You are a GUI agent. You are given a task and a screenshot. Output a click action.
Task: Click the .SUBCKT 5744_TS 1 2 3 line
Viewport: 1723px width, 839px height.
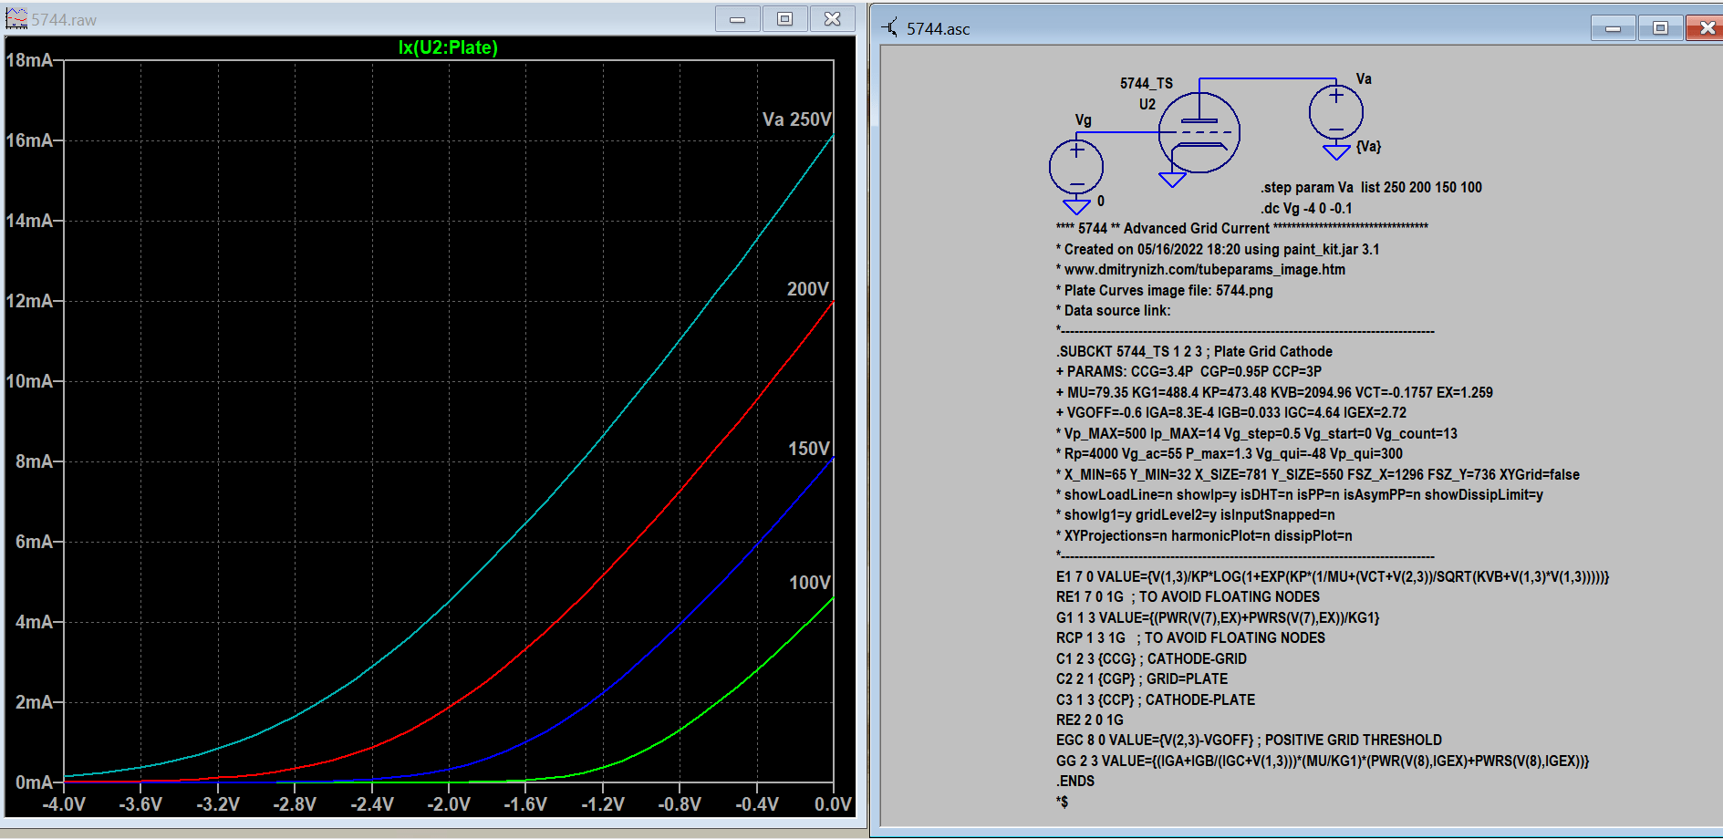point(1194,351)
